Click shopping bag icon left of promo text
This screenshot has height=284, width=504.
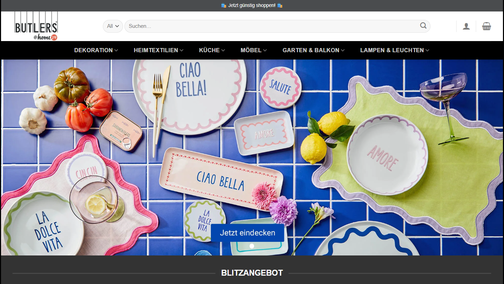point(224,6)
